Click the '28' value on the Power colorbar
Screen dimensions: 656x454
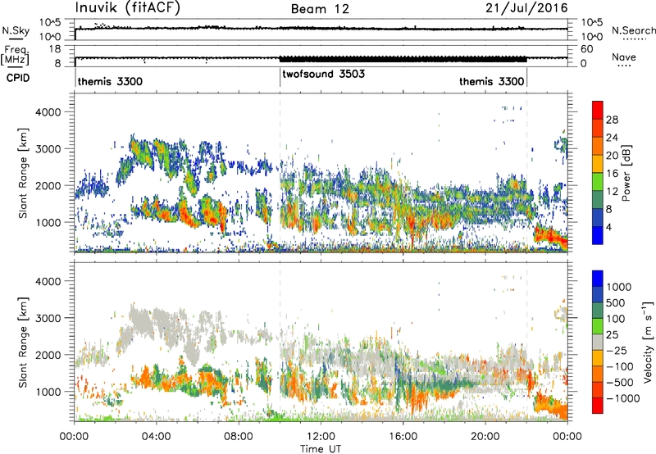pyautogui.click(x=612, y=120)
